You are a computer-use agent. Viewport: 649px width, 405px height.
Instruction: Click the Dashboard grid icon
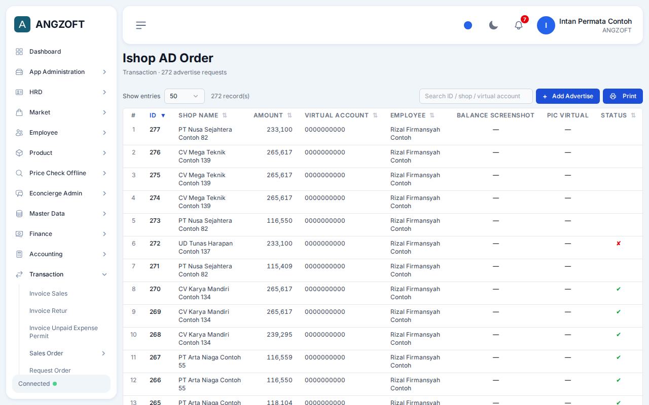tap(19, 52)
